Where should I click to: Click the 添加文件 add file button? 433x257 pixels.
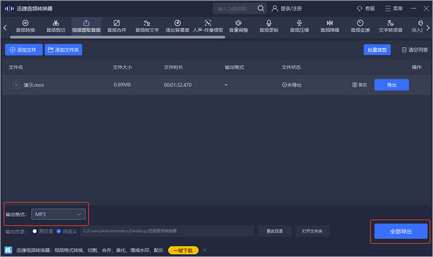tap(24, 50)
